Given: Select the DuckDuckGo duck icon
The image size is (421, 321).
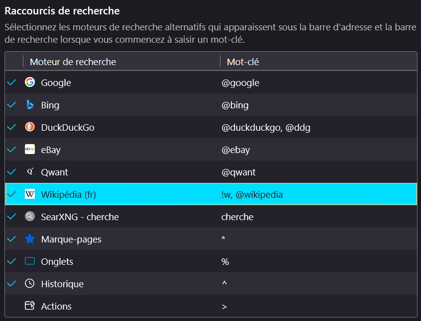Looking at the screenshot, I should point(30,127).
